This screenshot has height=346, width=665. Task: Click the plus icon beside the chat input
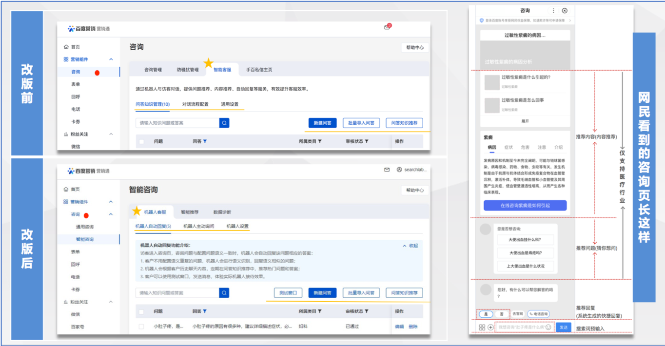tap(490, 327)
